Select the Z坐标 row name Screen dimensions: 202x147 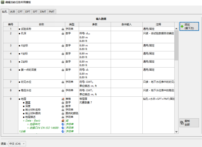click(x=25, y=62)
